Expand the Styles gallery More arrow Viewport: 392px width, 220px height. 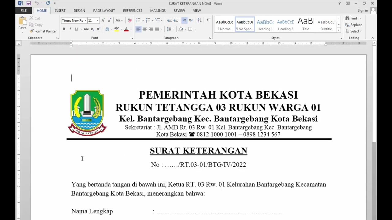tap(338, 30)
